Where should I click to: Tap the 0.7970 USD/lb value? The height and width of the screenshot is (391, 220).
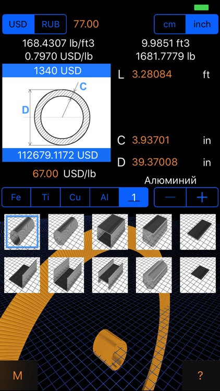point(58,56)
